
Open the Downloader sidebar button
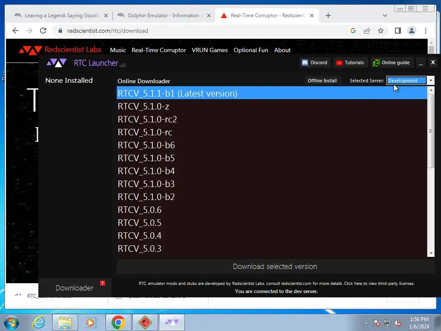tap(75, 287)
